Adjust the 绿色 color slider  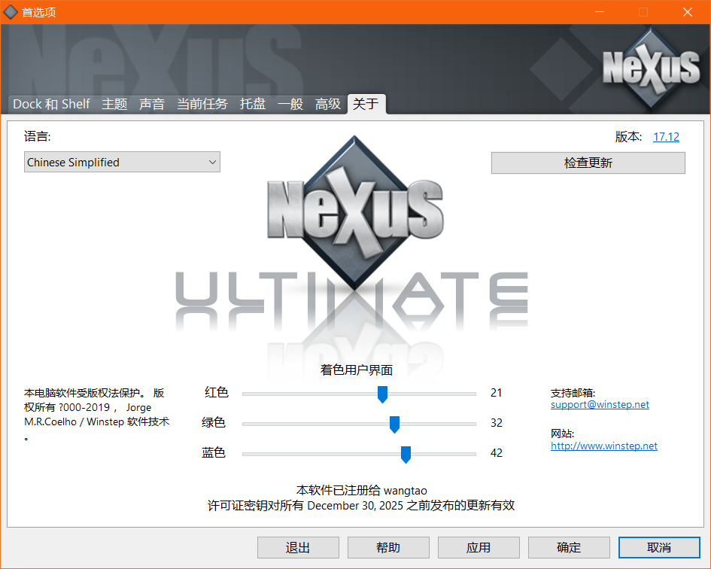coord(394,424)
